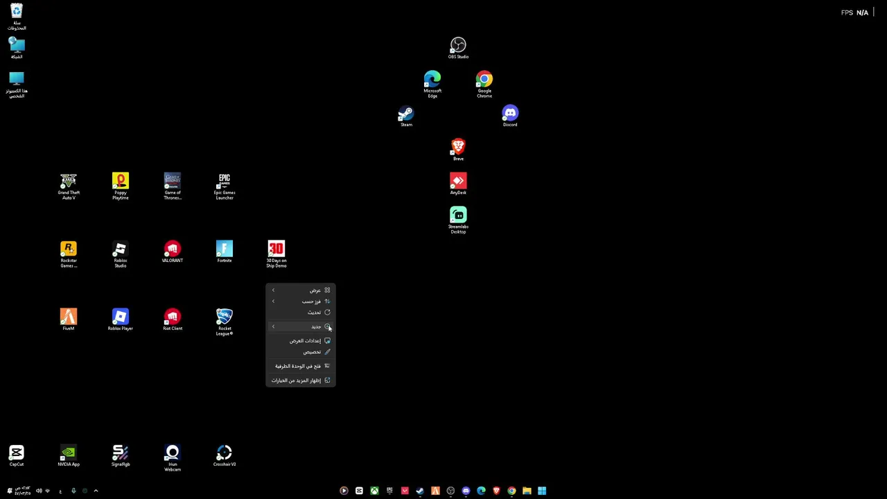Choose Open in Terminal (فتح في الوحدة الطرفية)
Image resolution: width=887 pixels, height=499 pixels.
(301, 366)
